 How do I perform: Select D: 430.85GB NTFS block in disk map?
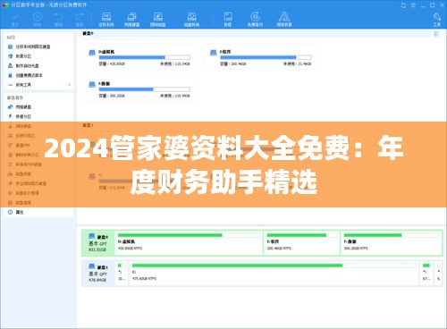coord(190,243)
